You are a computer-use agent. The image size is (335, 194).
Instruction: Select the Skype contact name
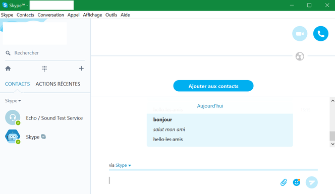(33, 137)
